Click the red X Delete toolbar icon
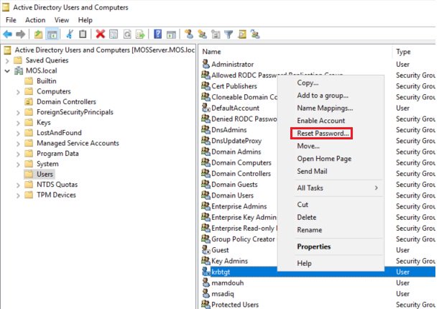The height and width of the screenshot is (309, 439). tap(101, 34)
